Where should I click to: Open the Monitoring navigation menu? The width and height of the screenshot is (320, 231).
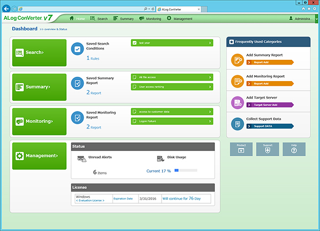pos(150,19)
